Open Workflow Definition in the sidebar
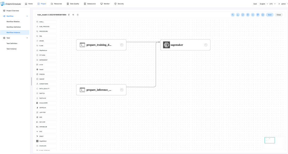 click(x=14, y=27)
